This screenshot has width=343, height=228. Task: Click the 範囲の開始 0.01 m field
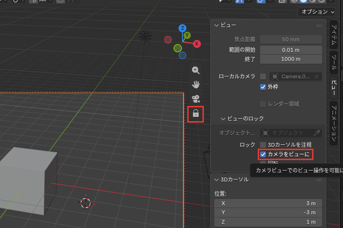[x=291, y=50]
